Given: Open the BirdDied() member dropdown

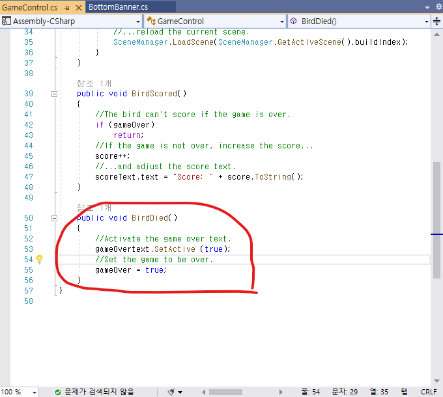Looking at the screenshot, I should [x=426, y=21].
